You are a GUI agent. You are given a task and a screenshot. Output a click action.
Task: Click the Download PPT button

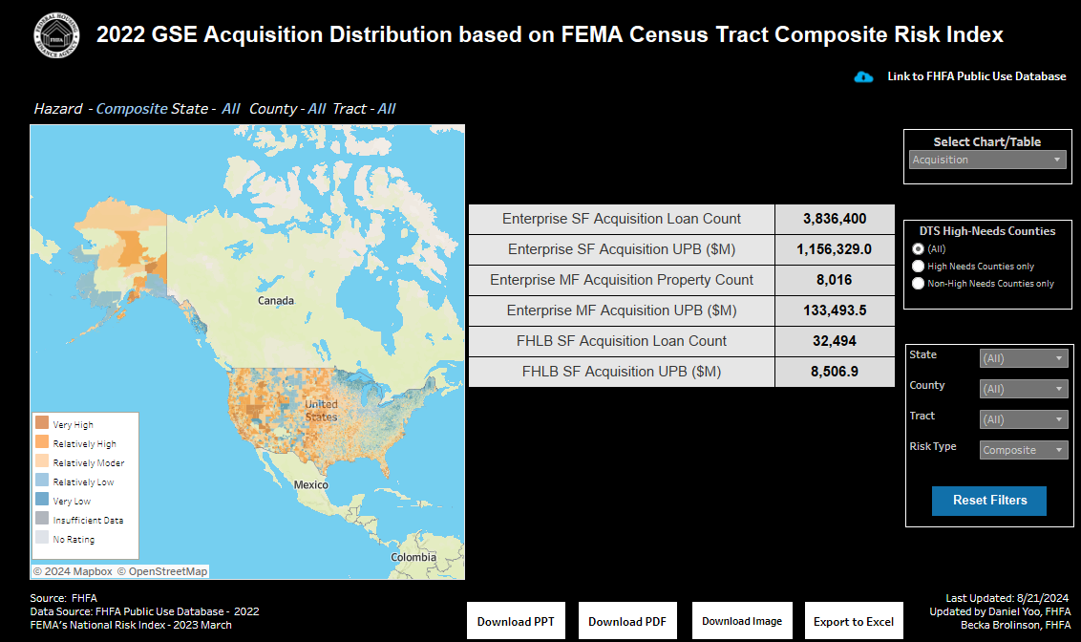pos(516,621)
